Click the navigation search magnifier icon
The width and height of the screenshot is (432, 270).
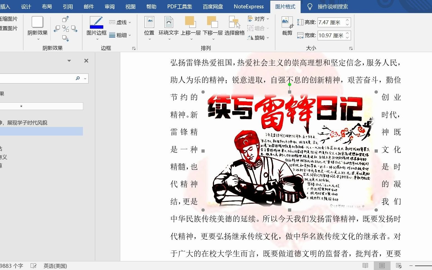coord(78,78)
